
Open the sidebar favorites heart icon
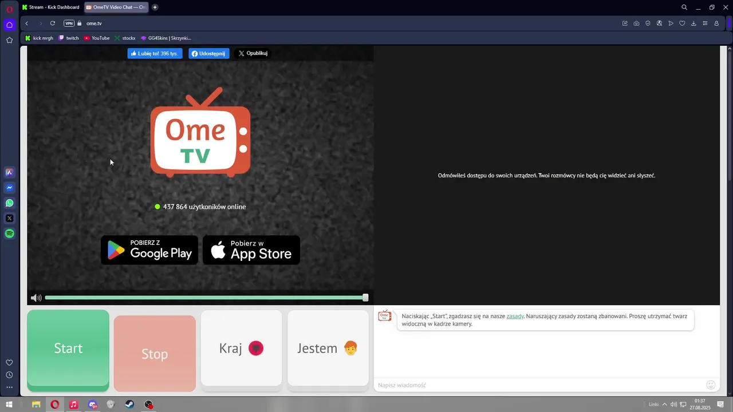coord(9,362)
